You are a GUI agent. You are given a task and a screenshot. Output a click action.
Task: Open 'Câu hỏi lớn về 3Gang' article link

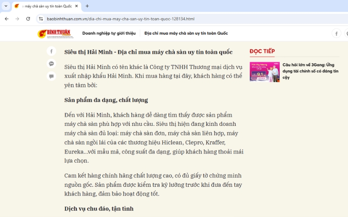coord(310,71)
